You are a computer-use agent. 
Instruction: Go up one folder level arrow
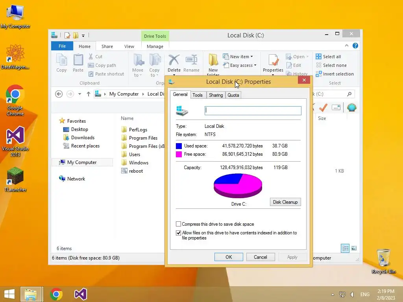point(89,94)
